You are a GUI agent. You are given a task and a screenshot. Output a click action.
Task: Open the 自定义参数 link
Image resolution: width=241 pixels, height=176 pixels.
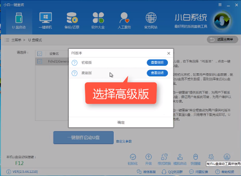pos(124,141)
